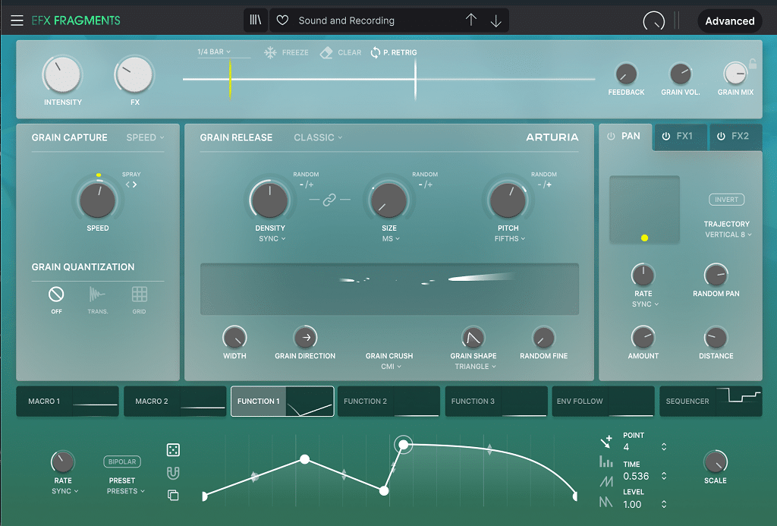This screenshot has width=777, height=526.
Task: Select the bar-steps draw mode icon
Action: click(606, 461)
